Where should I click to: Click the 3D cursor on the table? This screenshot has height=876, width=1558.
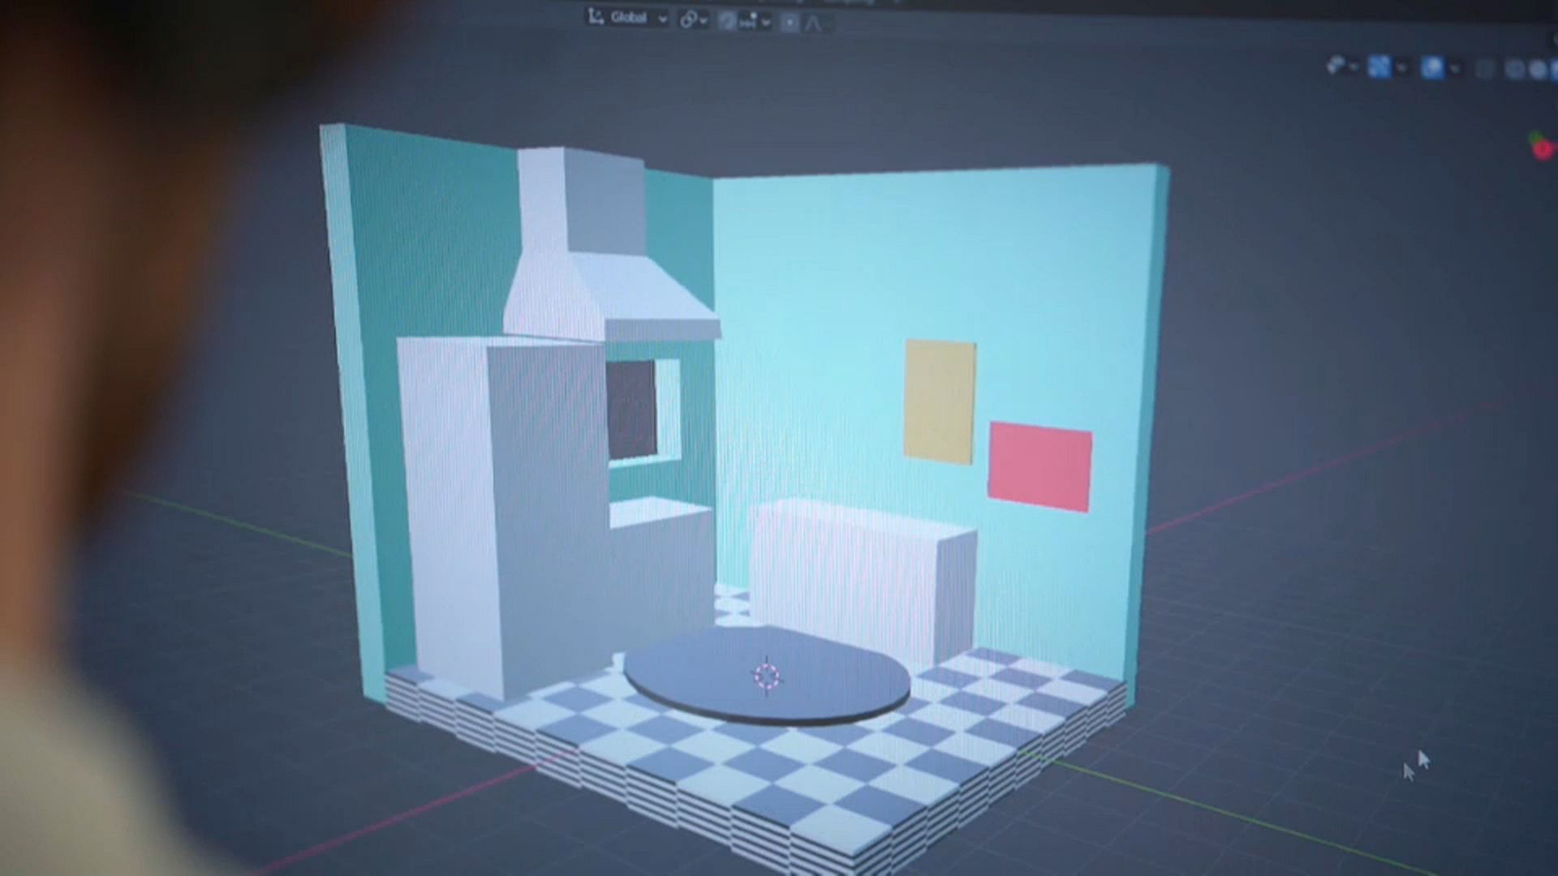coord(767,676)
